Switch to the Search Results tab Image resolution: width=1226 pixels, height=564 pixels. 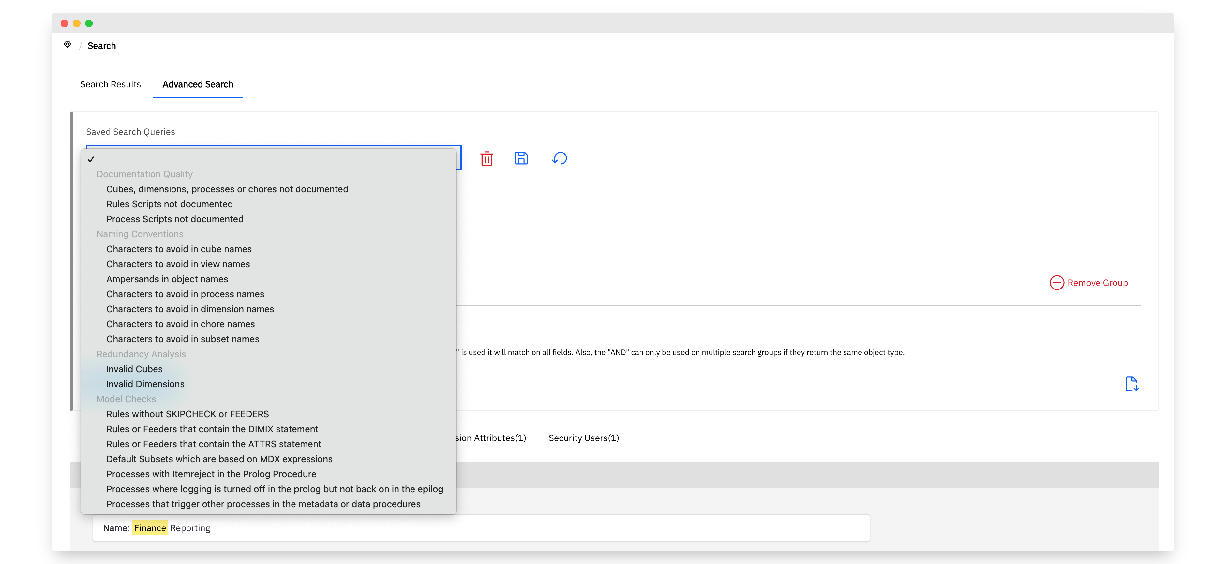pos(111,84)
